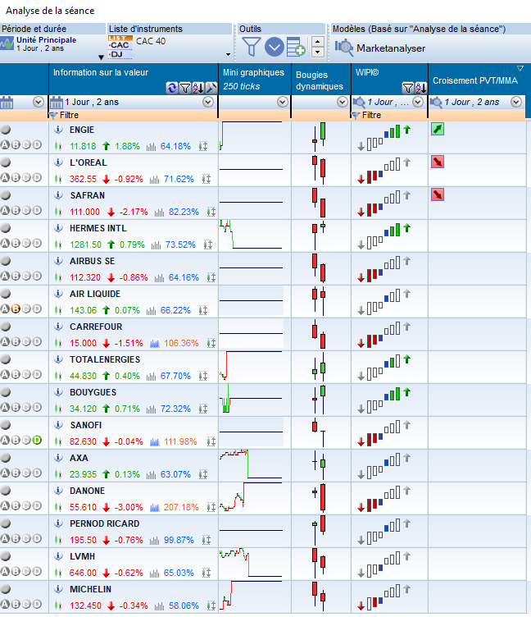
Task: Click the LVMH stock name
Action: click(x=83, y=557)
